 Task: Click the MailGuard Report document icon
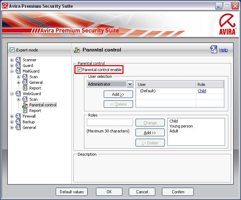coord(25,88)
